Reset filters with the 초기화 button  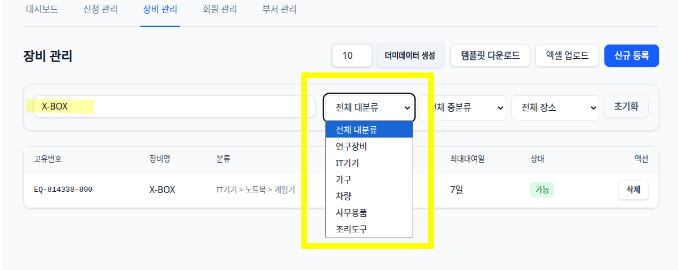626,106
